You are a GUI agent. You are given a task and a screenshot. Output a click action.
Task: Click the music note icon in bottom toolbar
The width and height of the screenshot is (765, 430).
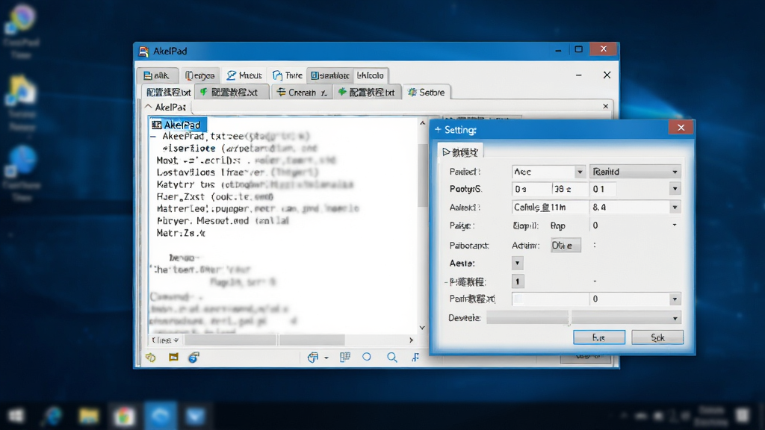pos(415,358)
